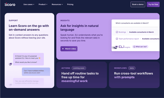Click the Team performance report breadcrumb
This screenshot has width=164, height=98.
129,39
